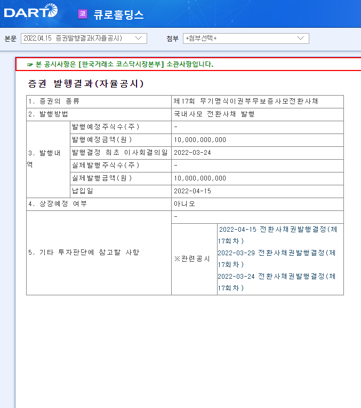The width and height of the screenshot is (361, 408).
Task: Open the 2022-04-15 전환사채권발행결정 link
Action: (278, 235)
